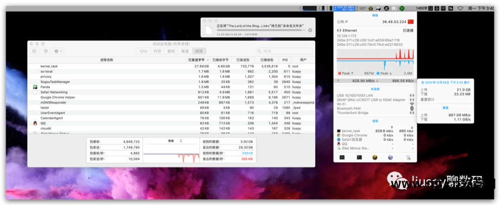Open process info with the i button

pyautogui.click(x=46, y=51)
